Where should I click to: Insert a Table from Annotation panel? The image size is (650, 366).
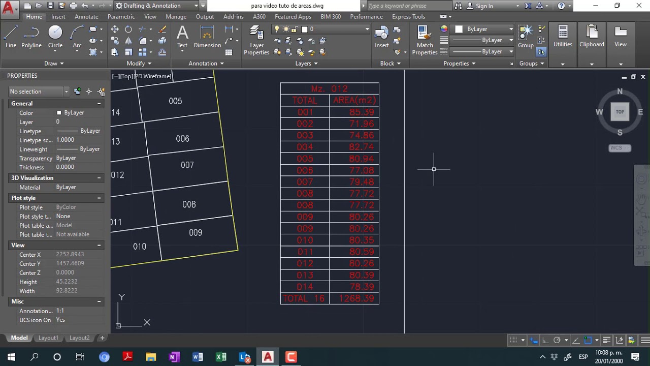(x=229, y=52)
